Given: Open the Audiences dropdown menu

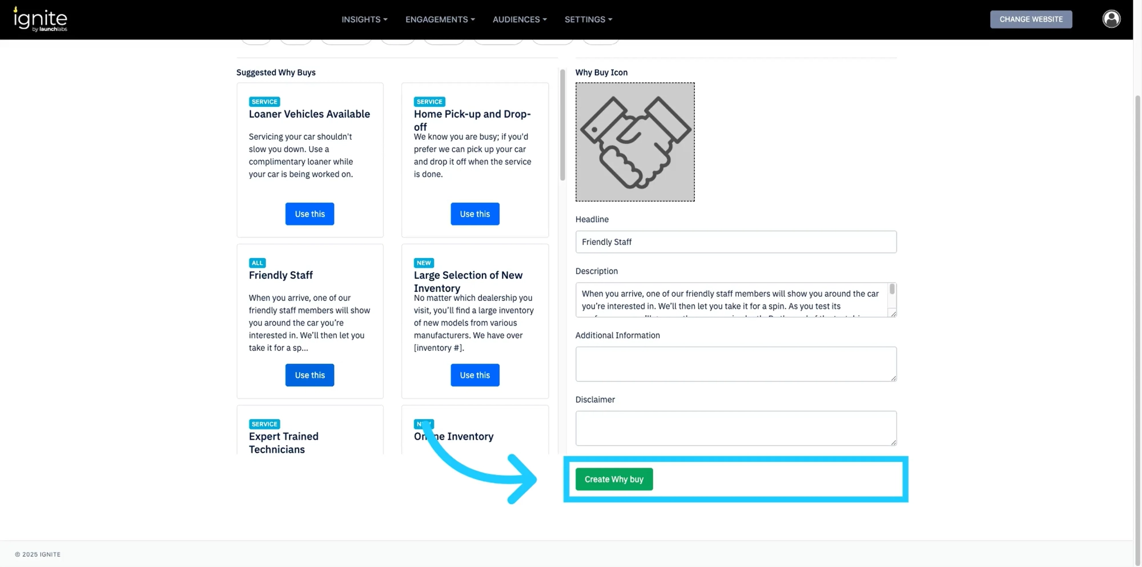Looking at the screenshot, I should [x=520, y=19].
